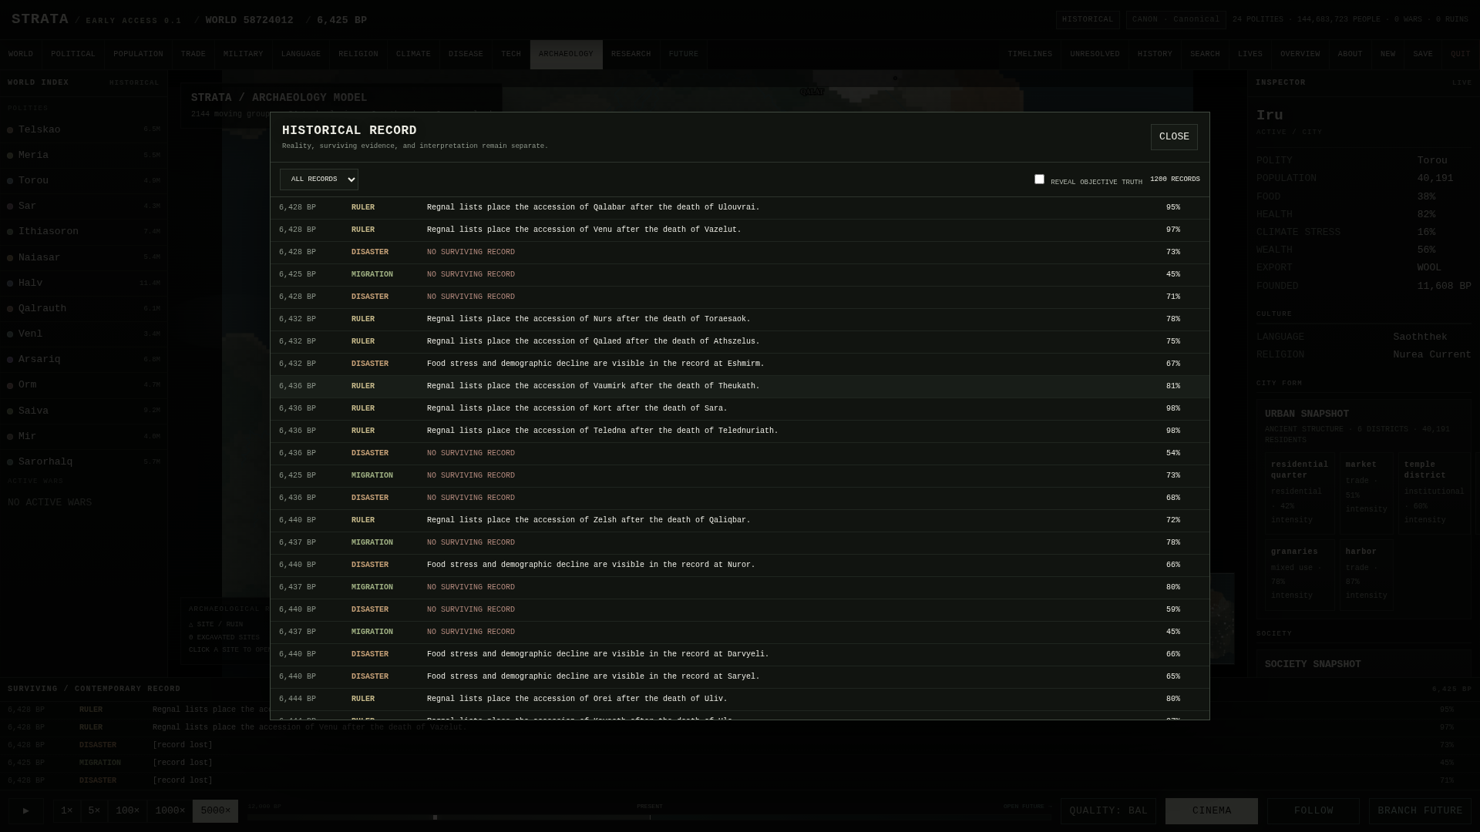1480x832 pixels.
Task: Open the Overview menu item
Action: (1300, 55)
